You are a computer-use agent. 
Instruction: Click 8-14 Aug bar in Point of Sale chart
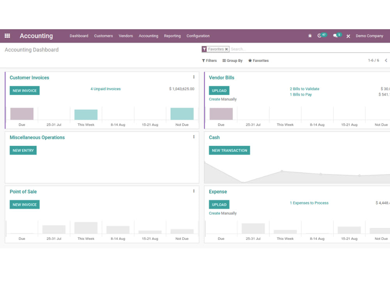click(118, 230)
